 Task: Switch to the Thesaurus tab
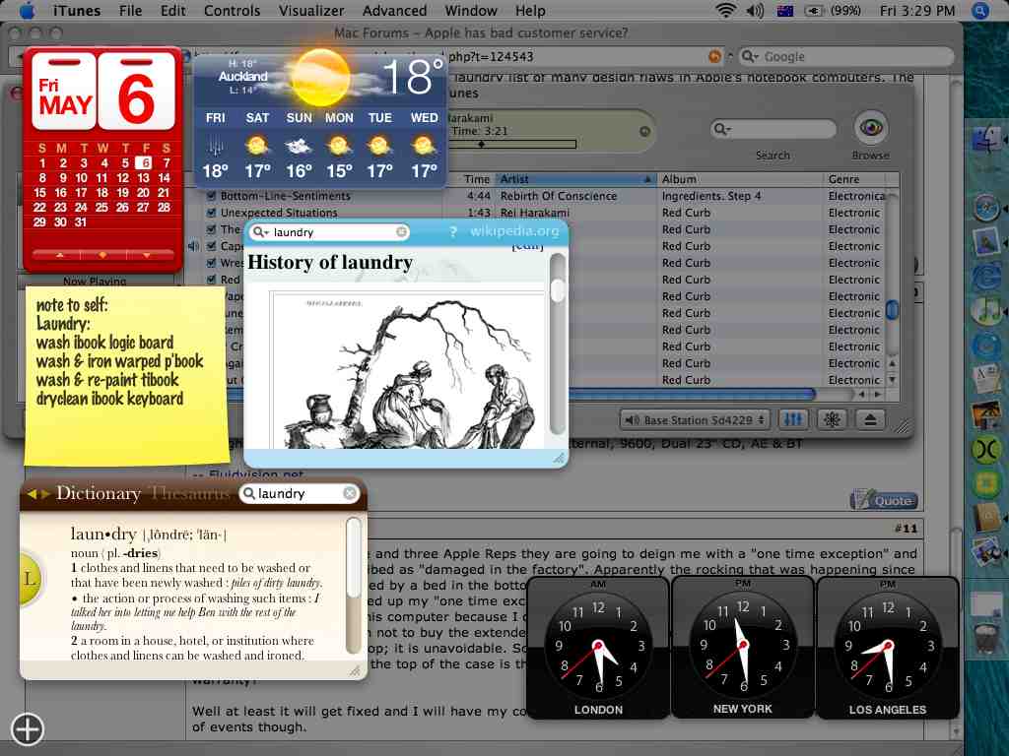[189, 494]
